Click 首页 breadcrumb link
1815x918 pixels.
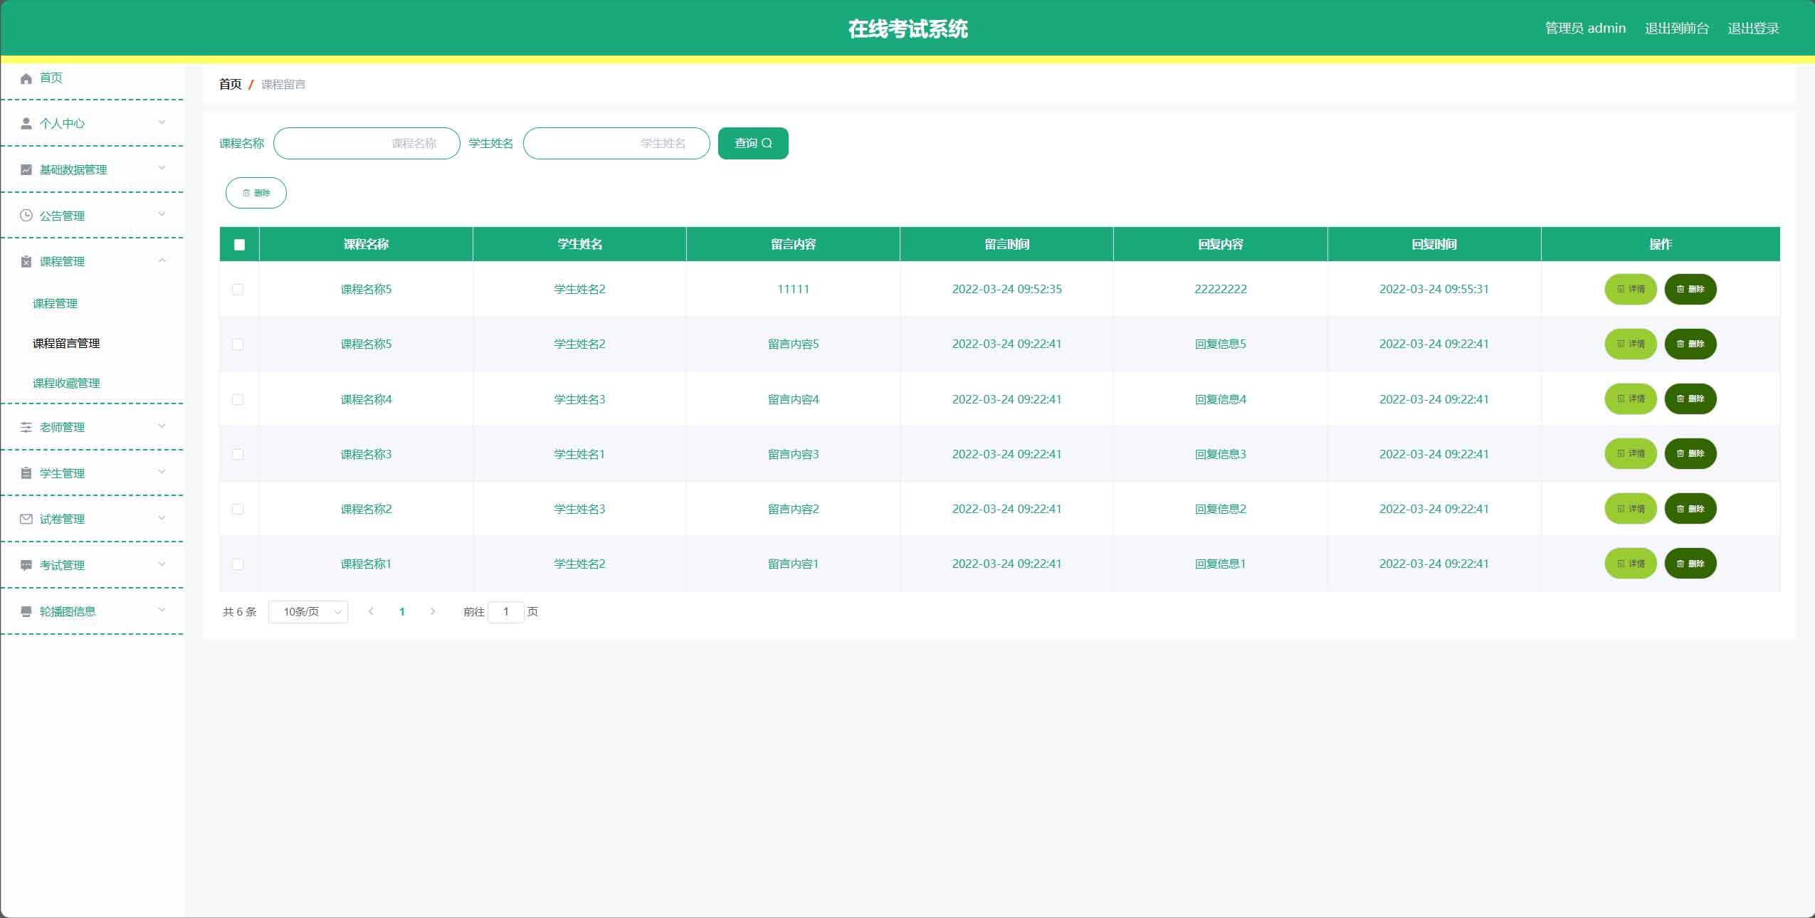(x=230, y=84)
